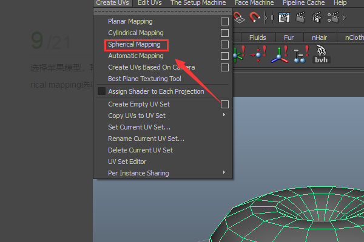Screen dimensions: 364x242
Task: Open the Pipeline Cache menu
Action: point(304,3)
